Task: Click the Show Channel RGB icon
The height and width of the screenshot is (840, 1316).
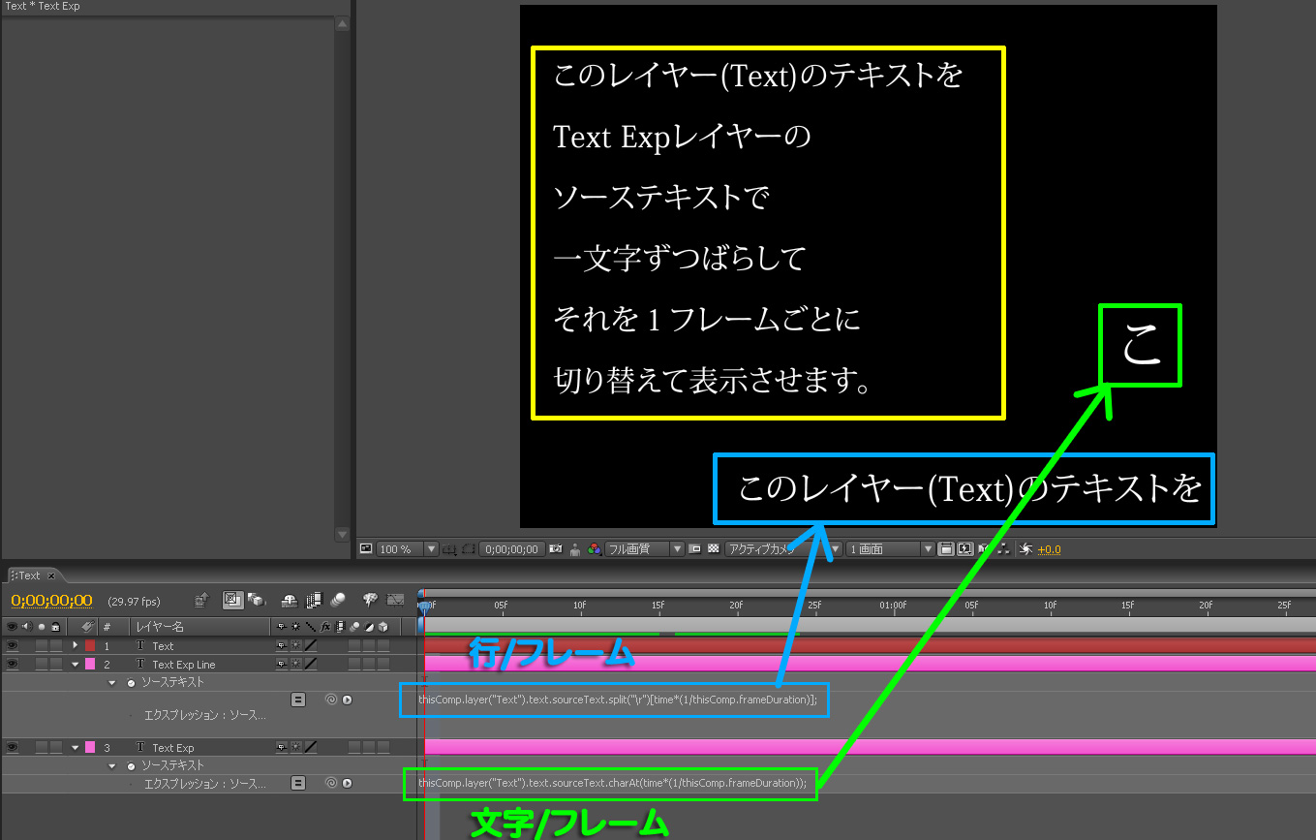Action: pos(595,549)
